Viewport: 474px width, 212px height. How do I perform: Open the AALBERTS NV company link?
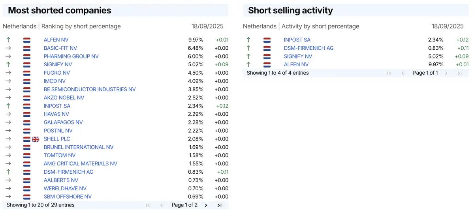click(61, 181)
